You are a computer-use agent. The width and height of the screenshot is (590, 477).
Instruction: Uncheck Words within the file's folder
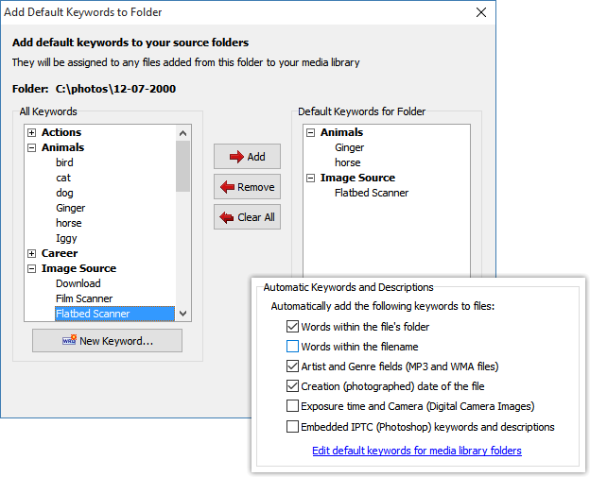293,327
